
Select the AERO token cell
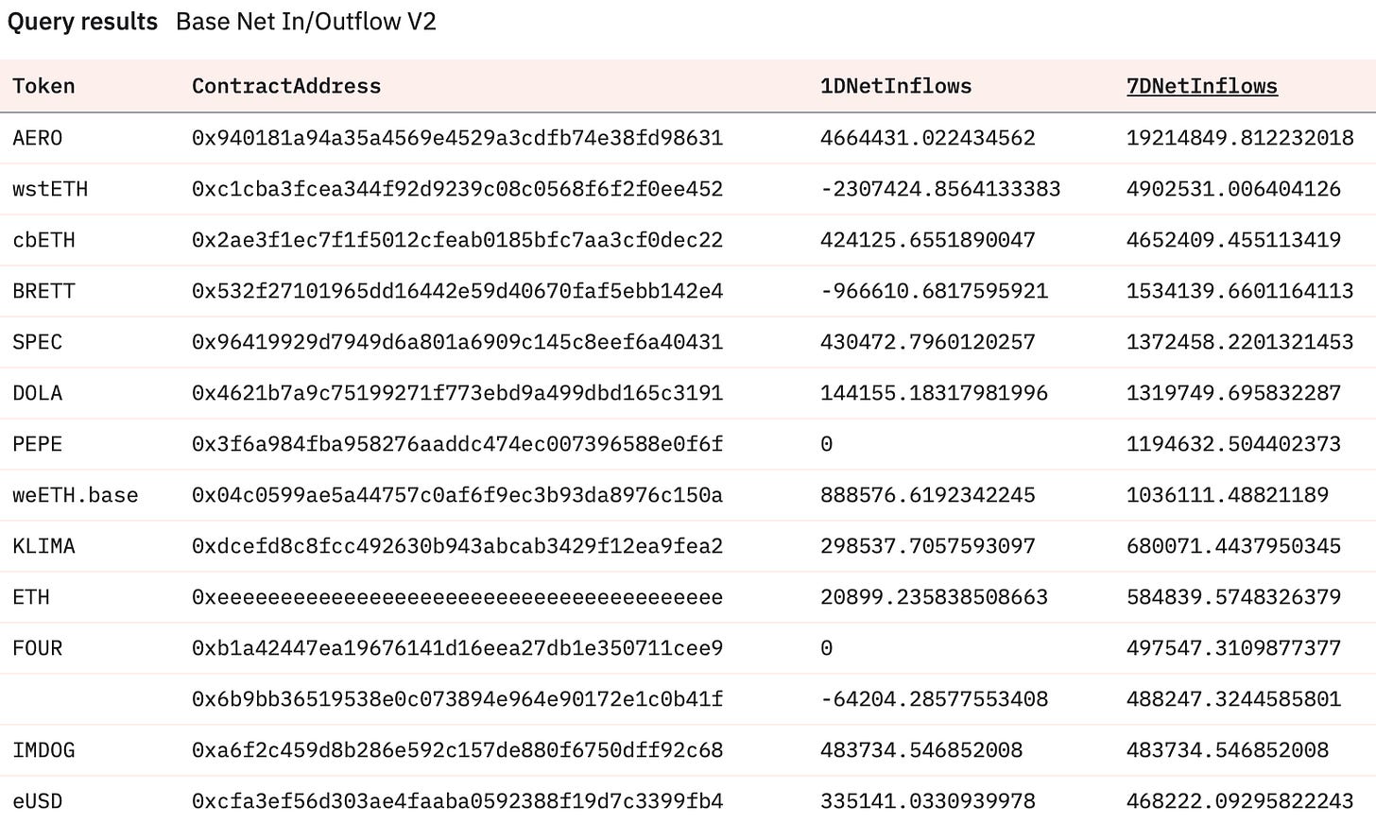(x=38, y=138)
